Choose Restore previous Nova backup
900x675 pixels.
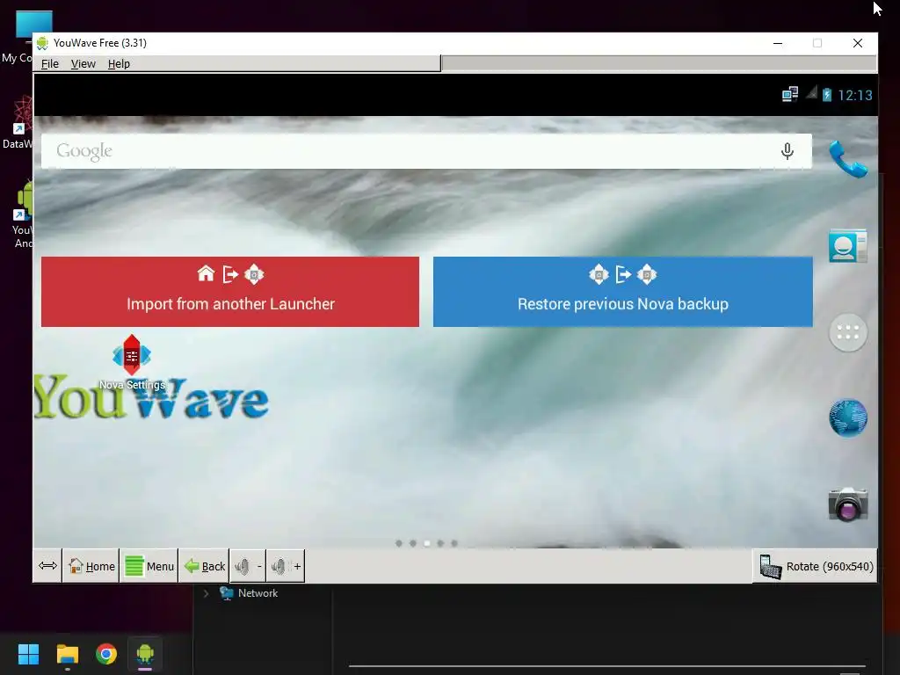(x=623, y=292)
